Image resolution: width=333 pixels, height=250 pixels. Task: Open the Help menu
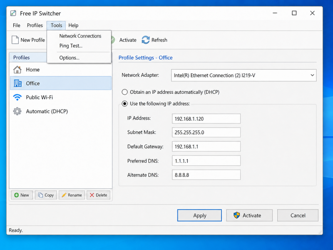click(73, 25)
